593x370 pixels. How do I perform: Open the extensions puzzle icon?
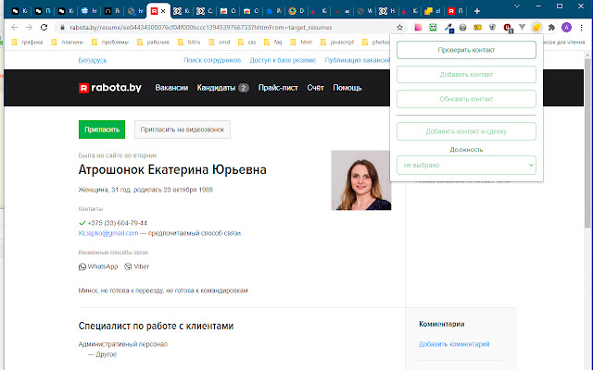[552, 28]
